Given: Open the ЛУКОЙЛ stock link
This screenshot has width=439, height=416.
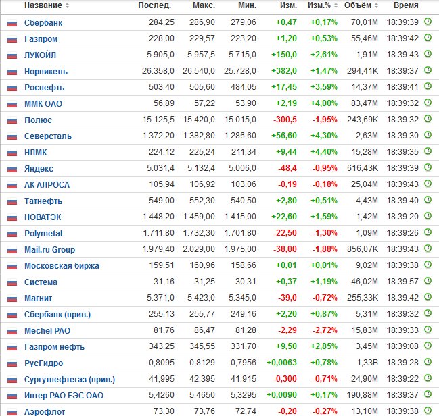Looking at the screenshot, I should 40,55.
